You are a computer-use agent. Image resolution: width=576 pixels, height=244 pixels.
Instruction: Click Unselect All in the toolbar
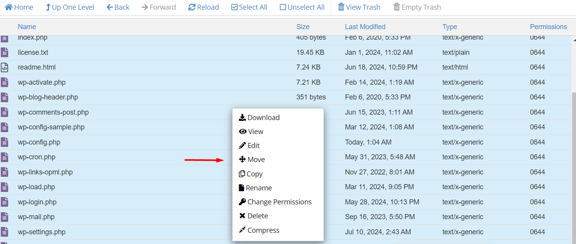pyautogui.click(x=301, y=7)
